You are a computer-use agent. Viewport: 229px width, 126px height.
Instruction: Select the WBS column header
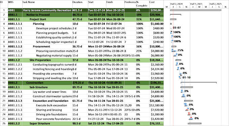(x=15, y=4)
